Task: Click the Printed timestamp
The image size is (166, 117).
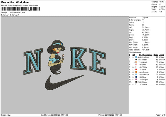Action: coord(110,115)
